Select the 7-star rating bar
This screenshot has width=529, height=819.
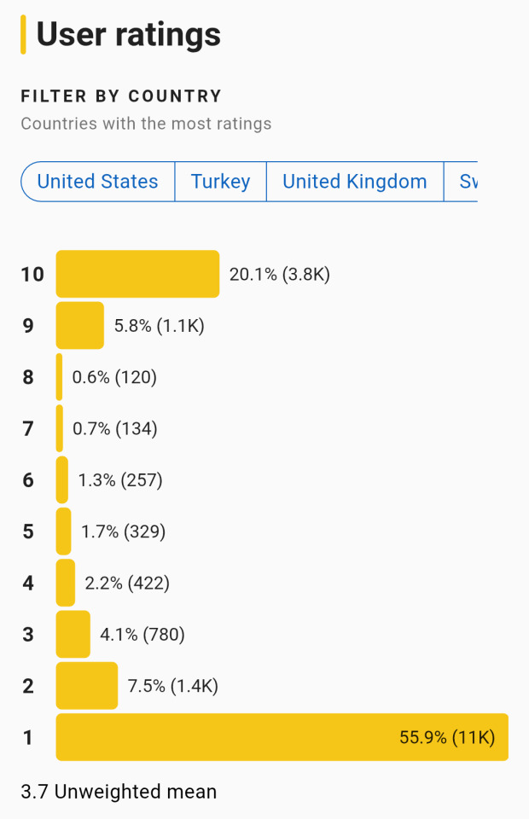(x=60, y=428)
